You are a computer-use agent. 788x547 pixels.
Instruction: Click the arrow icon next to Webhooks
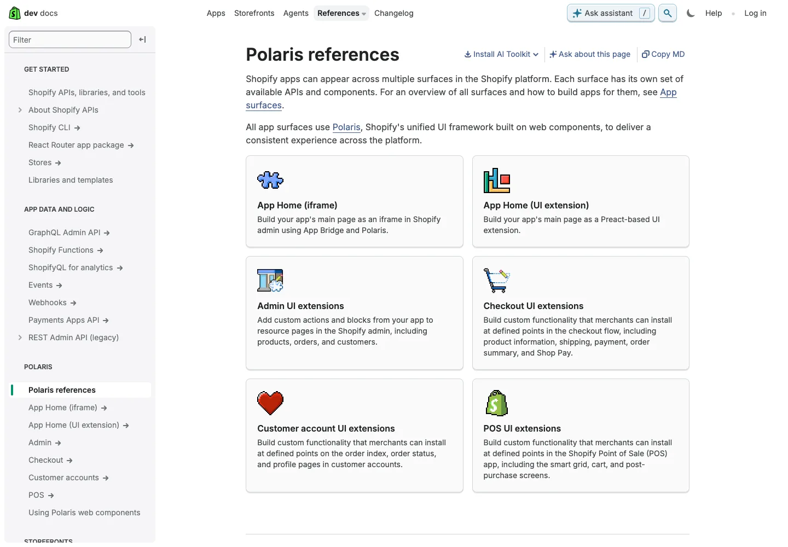click(73, 303)
